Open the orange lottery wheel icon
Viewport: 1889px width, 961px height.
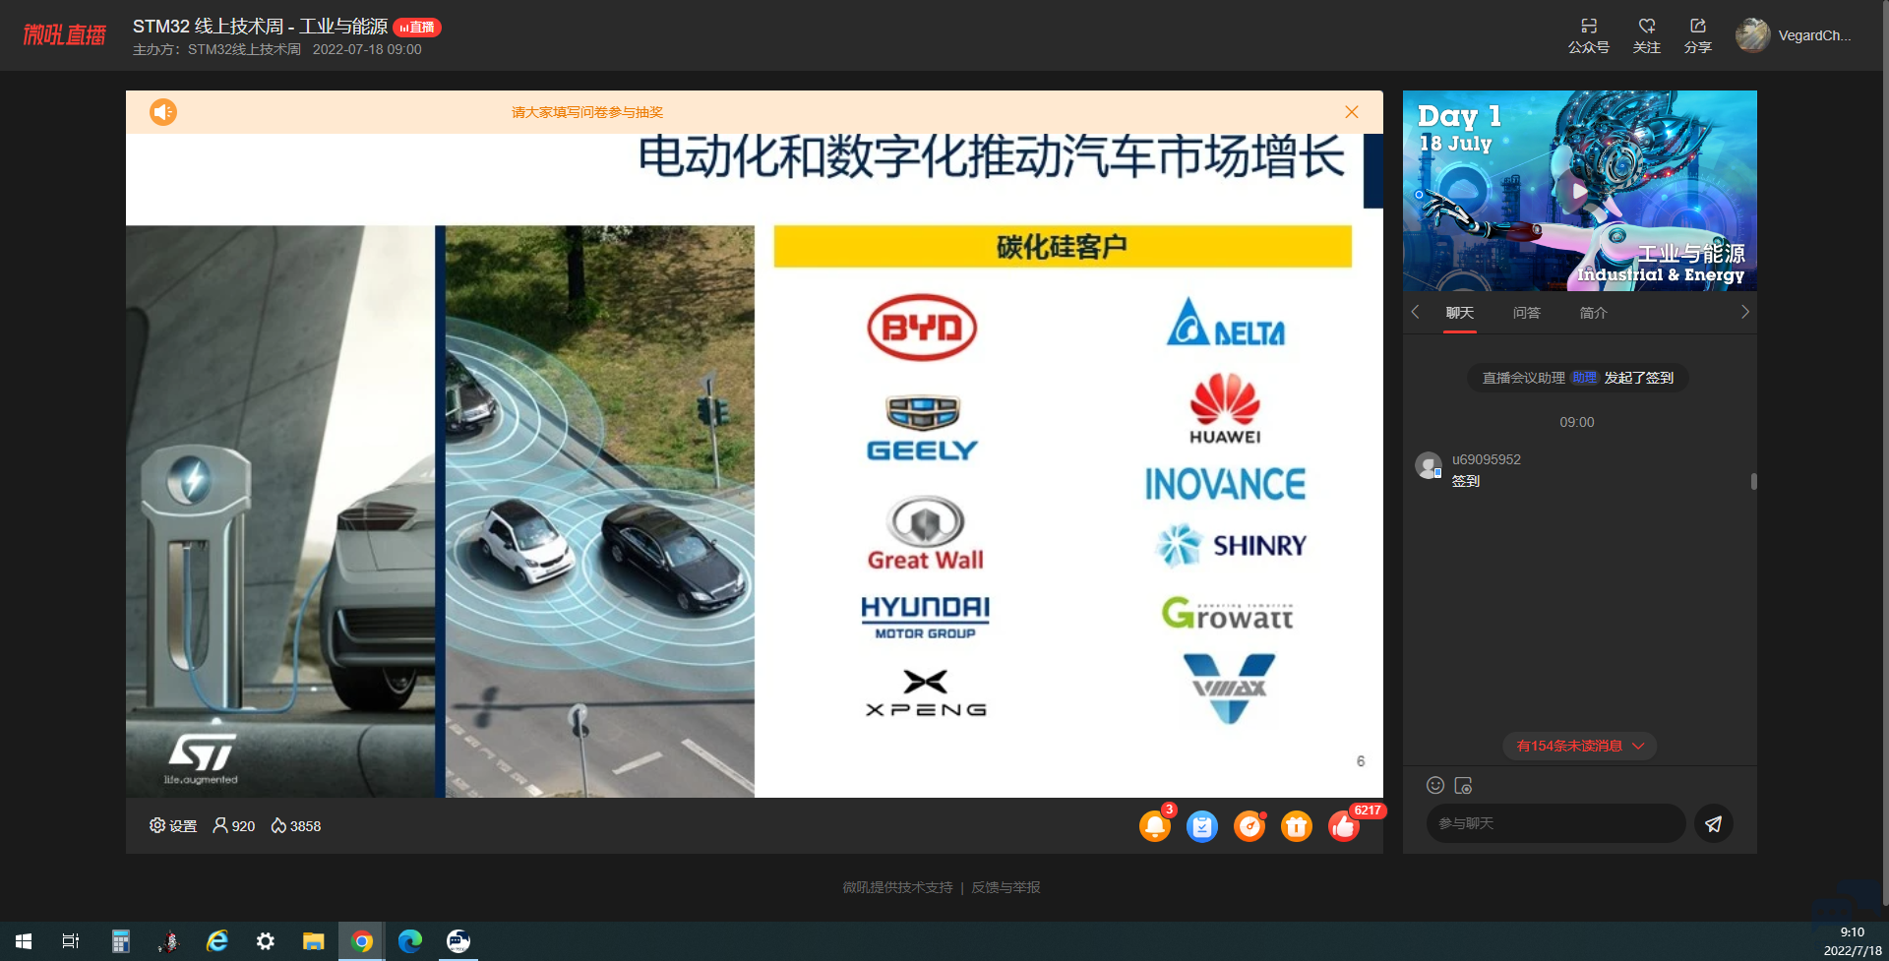(x=1249, y=826)
